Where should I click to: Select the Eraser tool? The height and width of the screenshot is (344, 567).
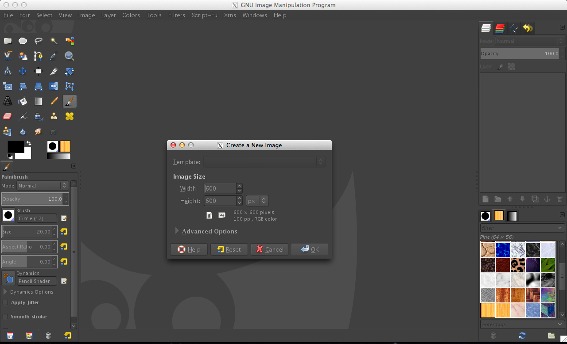pyautogui.click(x=8, y=116)
